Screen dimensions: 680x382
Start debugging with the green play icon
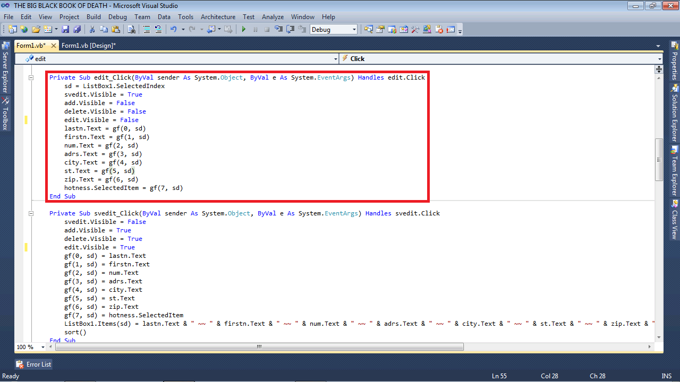click(x=244, y=29)
